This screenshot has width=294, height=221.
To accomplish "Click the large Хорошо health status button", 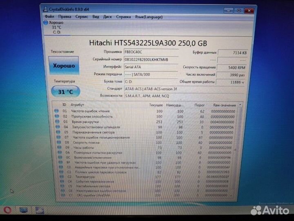I will [64, 65].
